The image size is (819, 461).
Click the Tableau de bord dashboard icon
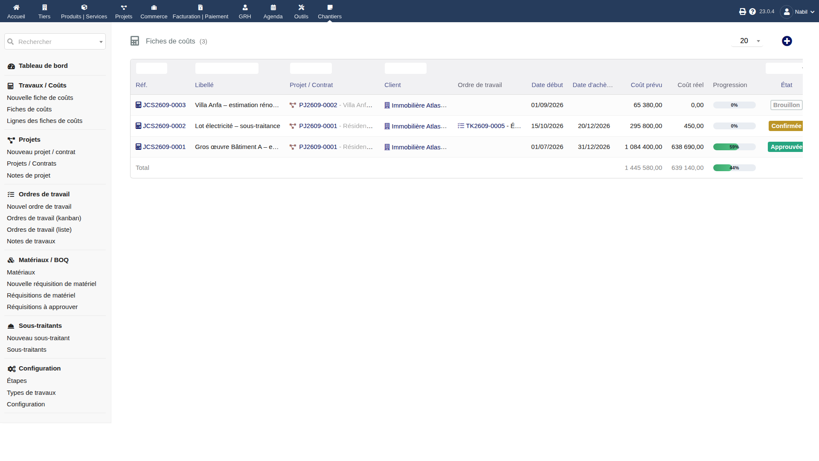[x=11, y=66]
